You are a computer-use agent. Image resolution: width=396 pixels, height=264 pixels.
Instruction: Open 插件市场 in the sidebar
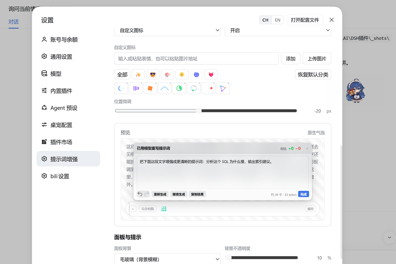coord(68,142)
